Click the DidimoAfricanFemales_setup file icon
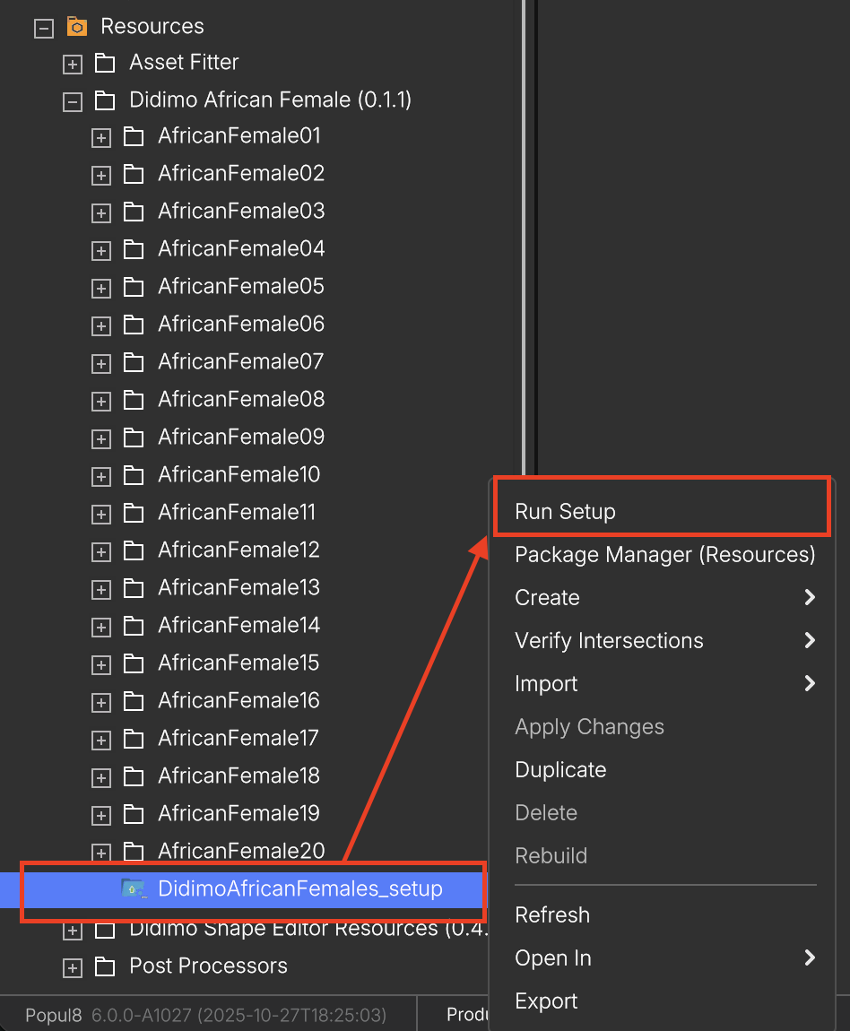The height and width of the screenshot is (1031, 850). click(134, 889)
